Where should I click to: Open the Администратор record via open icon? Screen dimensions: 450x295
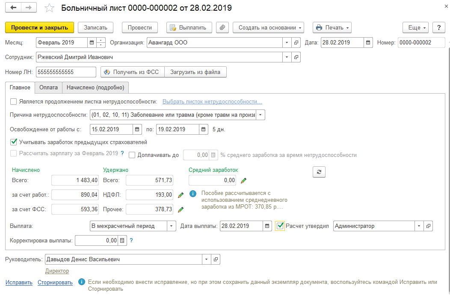[x=428, y=226]
